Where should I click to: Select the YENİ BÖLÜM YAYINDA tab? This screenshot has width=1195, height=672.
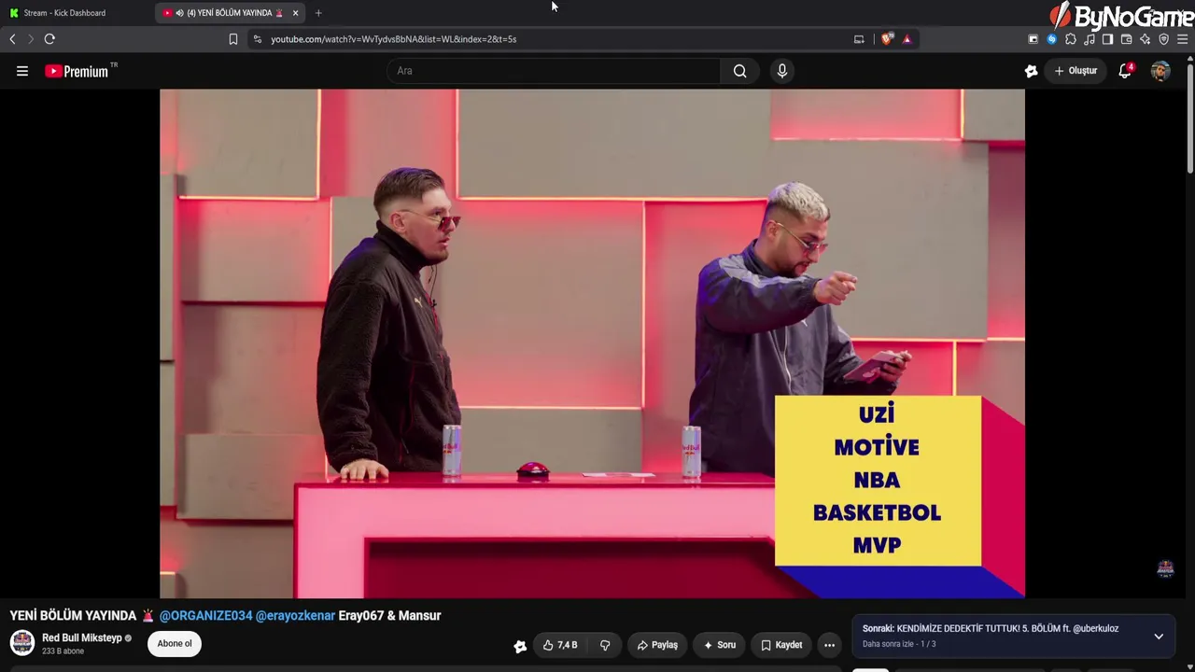pos(229,13)
